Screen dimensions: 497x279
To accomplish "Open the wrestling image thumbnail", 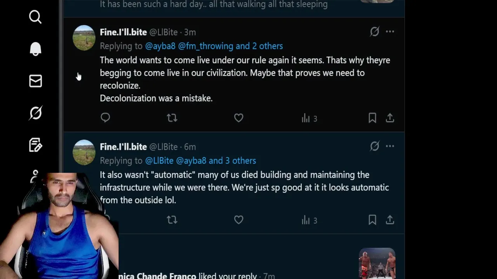I will point(377,263).
